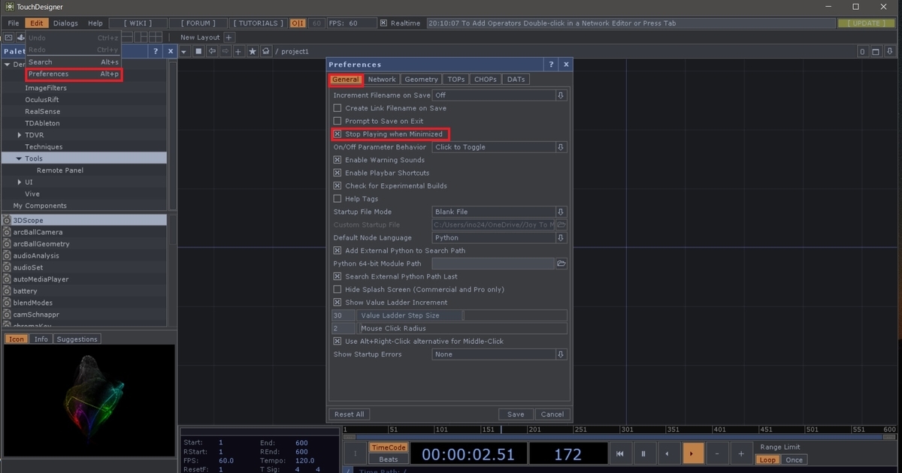Click the network home icon beside the path

(x=265, y=51)
